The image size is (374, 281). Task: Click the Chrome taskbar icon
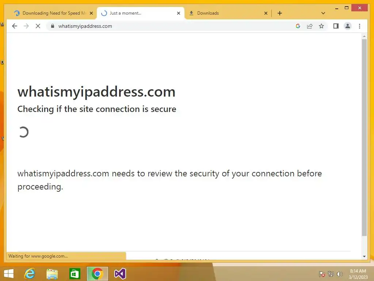97,274
